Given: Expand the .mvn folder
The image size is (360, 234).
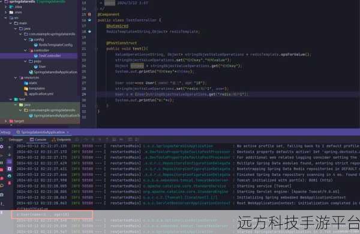Looking at the screenshot, I should (x=6, y=12).
